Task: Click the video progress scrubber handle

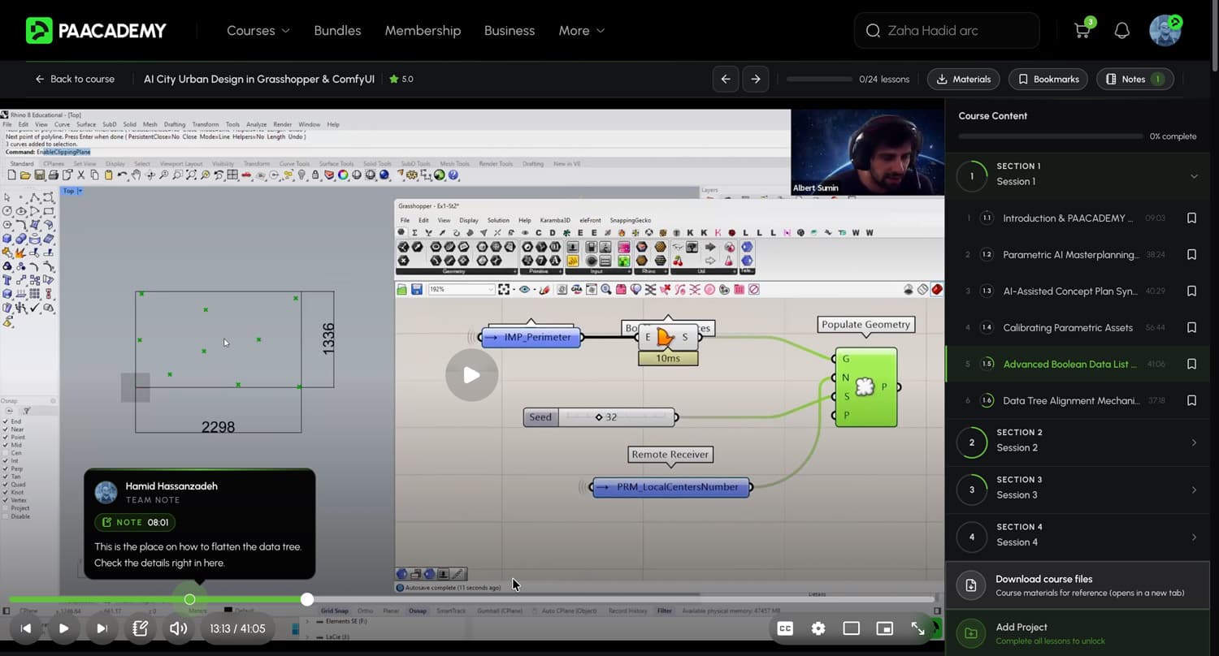Action: click(x=306, y=599)
